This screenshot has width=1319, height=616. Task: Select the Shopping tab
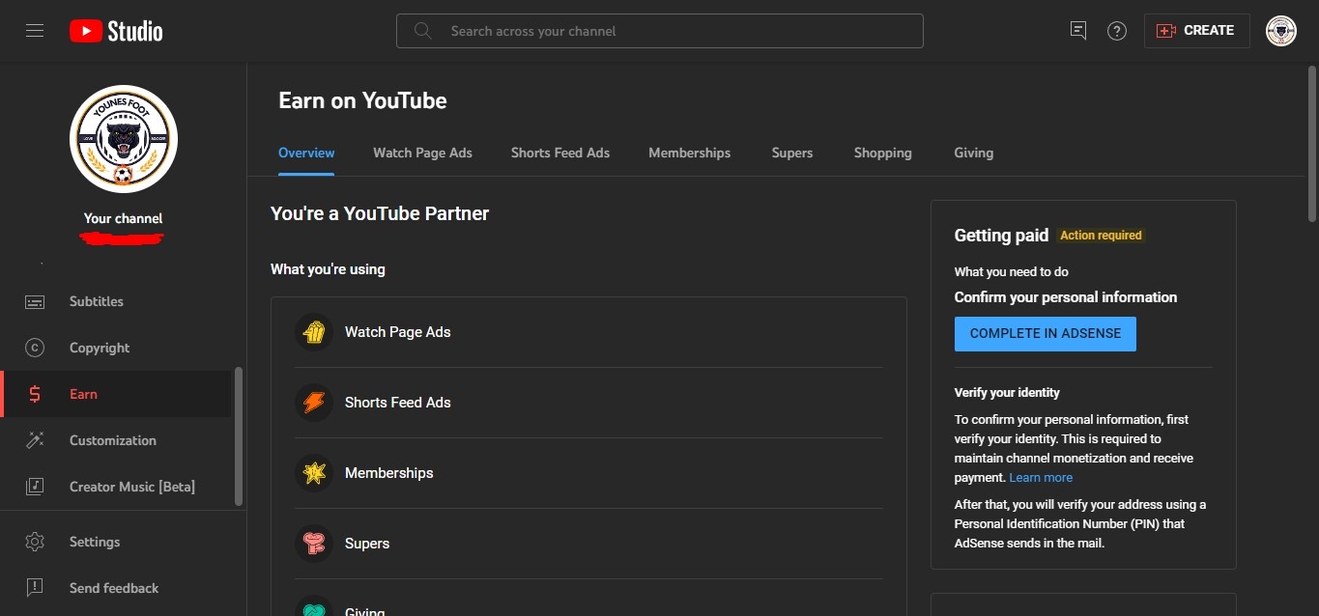882,153
